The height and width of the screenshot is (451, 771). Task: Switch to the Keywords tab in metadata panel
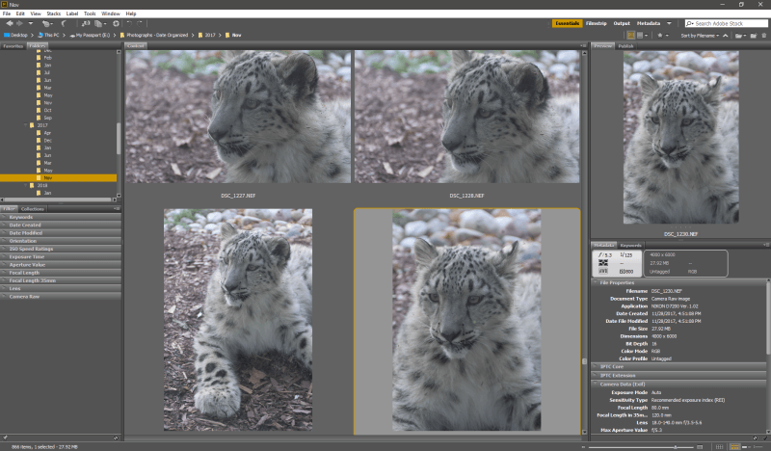[x=630, y=245]
